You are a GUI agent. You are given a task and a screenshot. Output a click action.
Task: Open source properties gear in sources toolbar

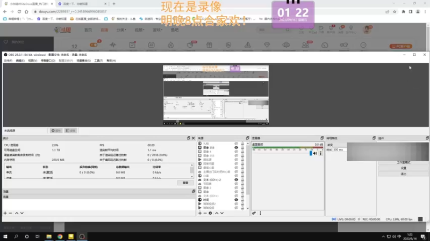(210, 213)
